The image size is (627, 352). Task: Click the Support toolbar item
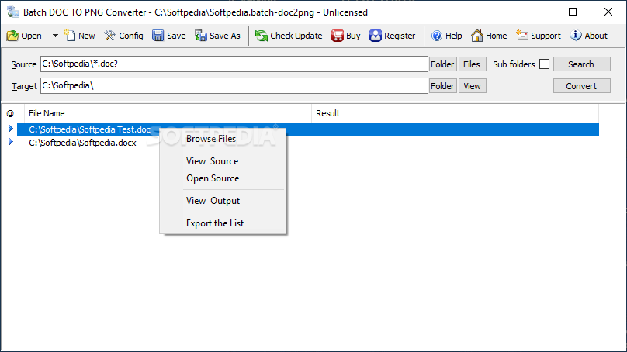(x=539, y=36)
